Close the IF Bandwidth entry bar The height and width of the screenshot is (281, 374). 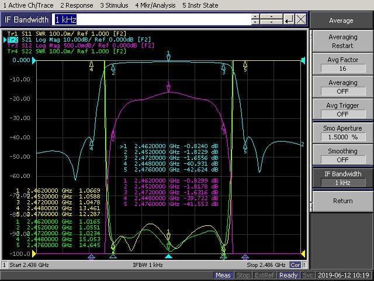[x=300, y=19]
